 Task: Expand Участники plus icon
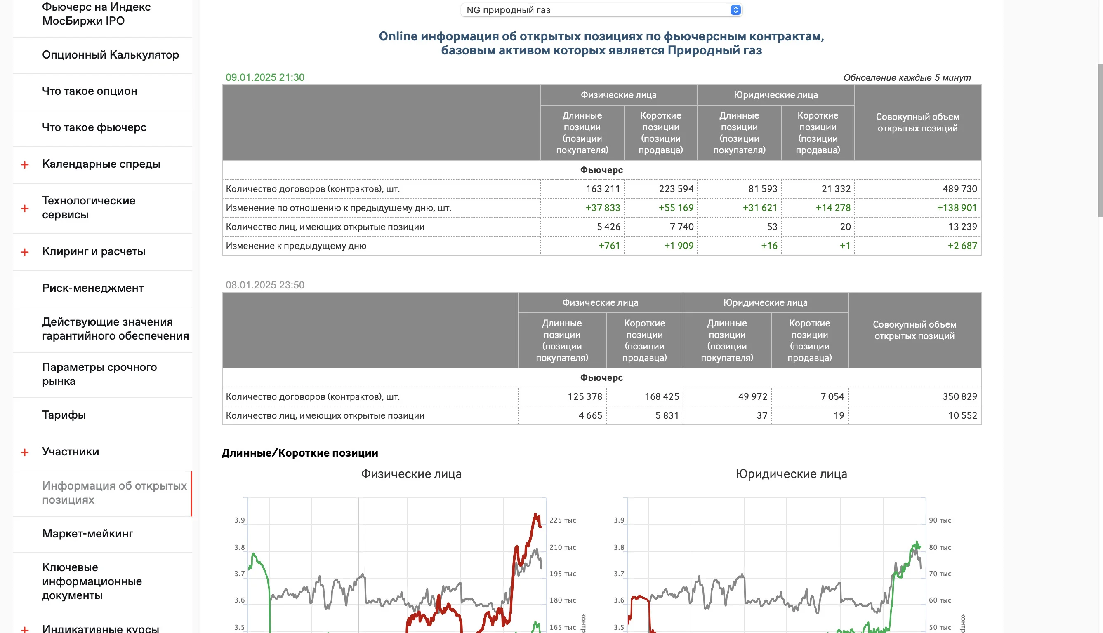pyautogui.click(x=25, y=452)
